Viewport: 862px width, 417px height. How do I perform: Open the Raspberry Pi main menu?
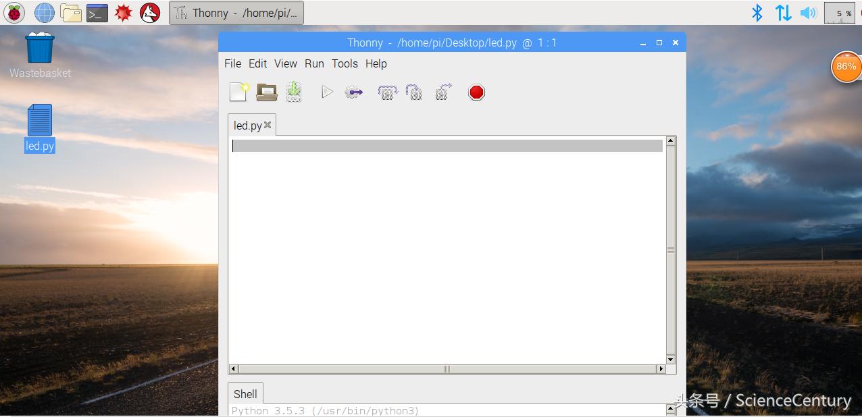[x=14, y=12]
